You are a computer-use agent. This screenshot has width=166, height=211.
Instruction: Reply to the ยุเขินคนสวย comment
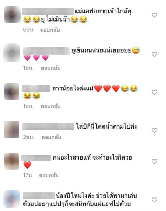click(50, 68)
